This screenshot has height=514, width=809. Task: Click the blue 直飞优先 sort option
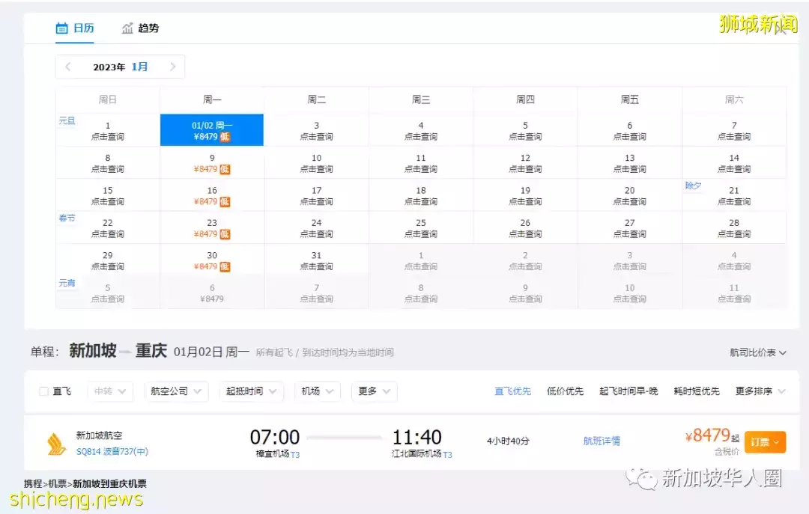point(512,391)
